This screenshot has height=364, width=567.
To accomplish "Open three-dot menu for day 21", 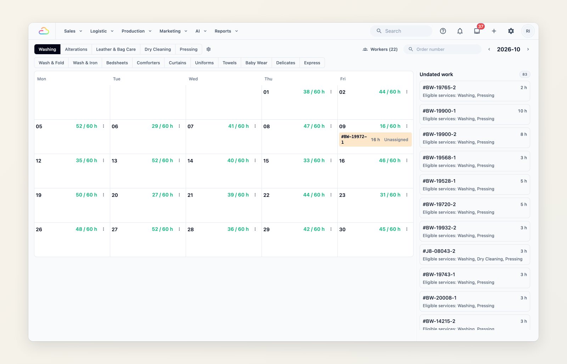I will [255, 195].
